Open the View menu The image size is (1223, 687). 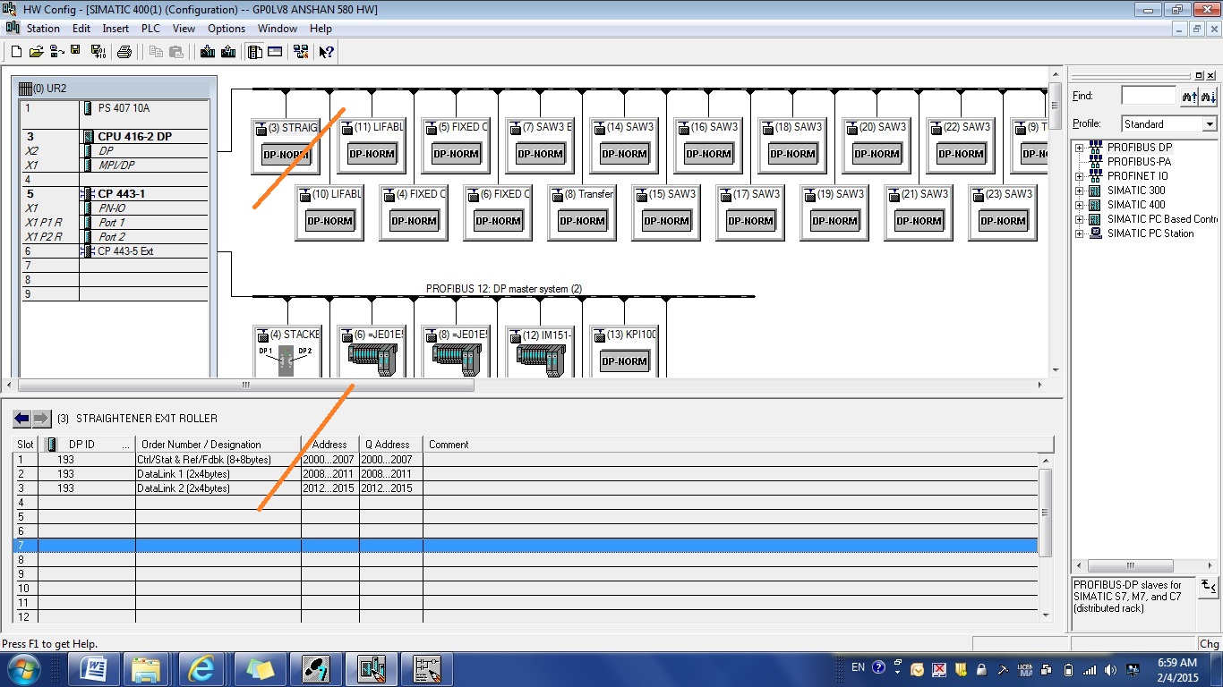pyautogui.click(x=184, y=29)
